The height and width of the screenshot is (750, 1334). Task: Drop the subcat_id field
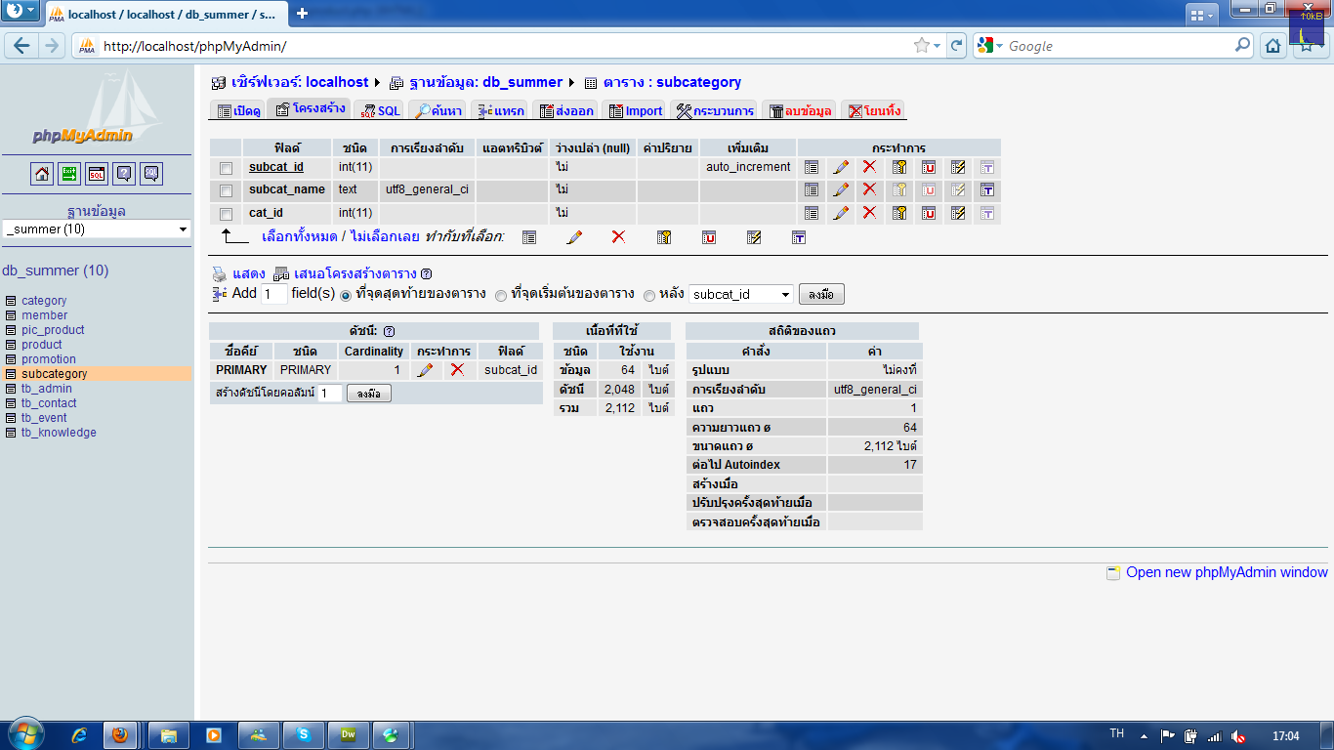click(x=870, y=167)
